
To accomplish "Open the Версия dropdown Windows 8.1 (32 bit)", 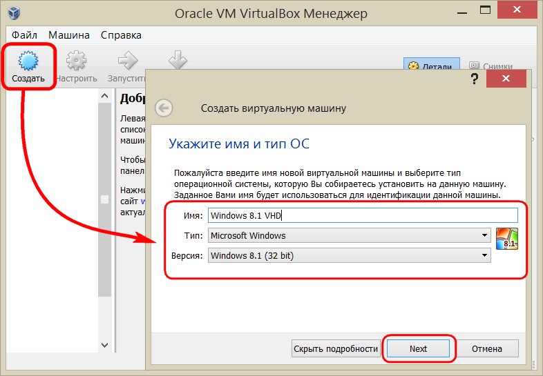I will click(349, 256).
